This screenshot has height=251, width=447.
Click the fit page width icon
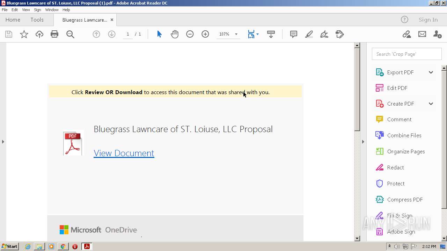point(251,34)
